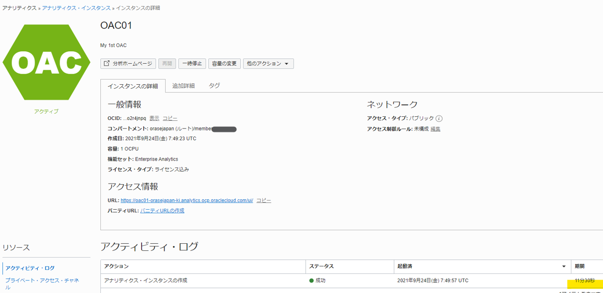Open the instance access URL hyperlink
The width and height of the screenshot is (603, 293).
[186, 199]
